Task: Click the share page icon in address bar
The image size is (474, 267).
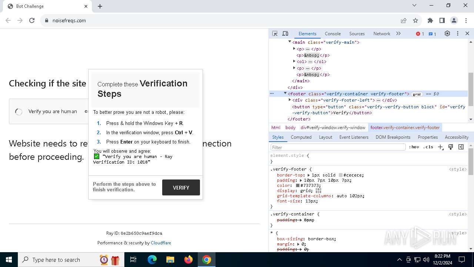Action: 404,20
